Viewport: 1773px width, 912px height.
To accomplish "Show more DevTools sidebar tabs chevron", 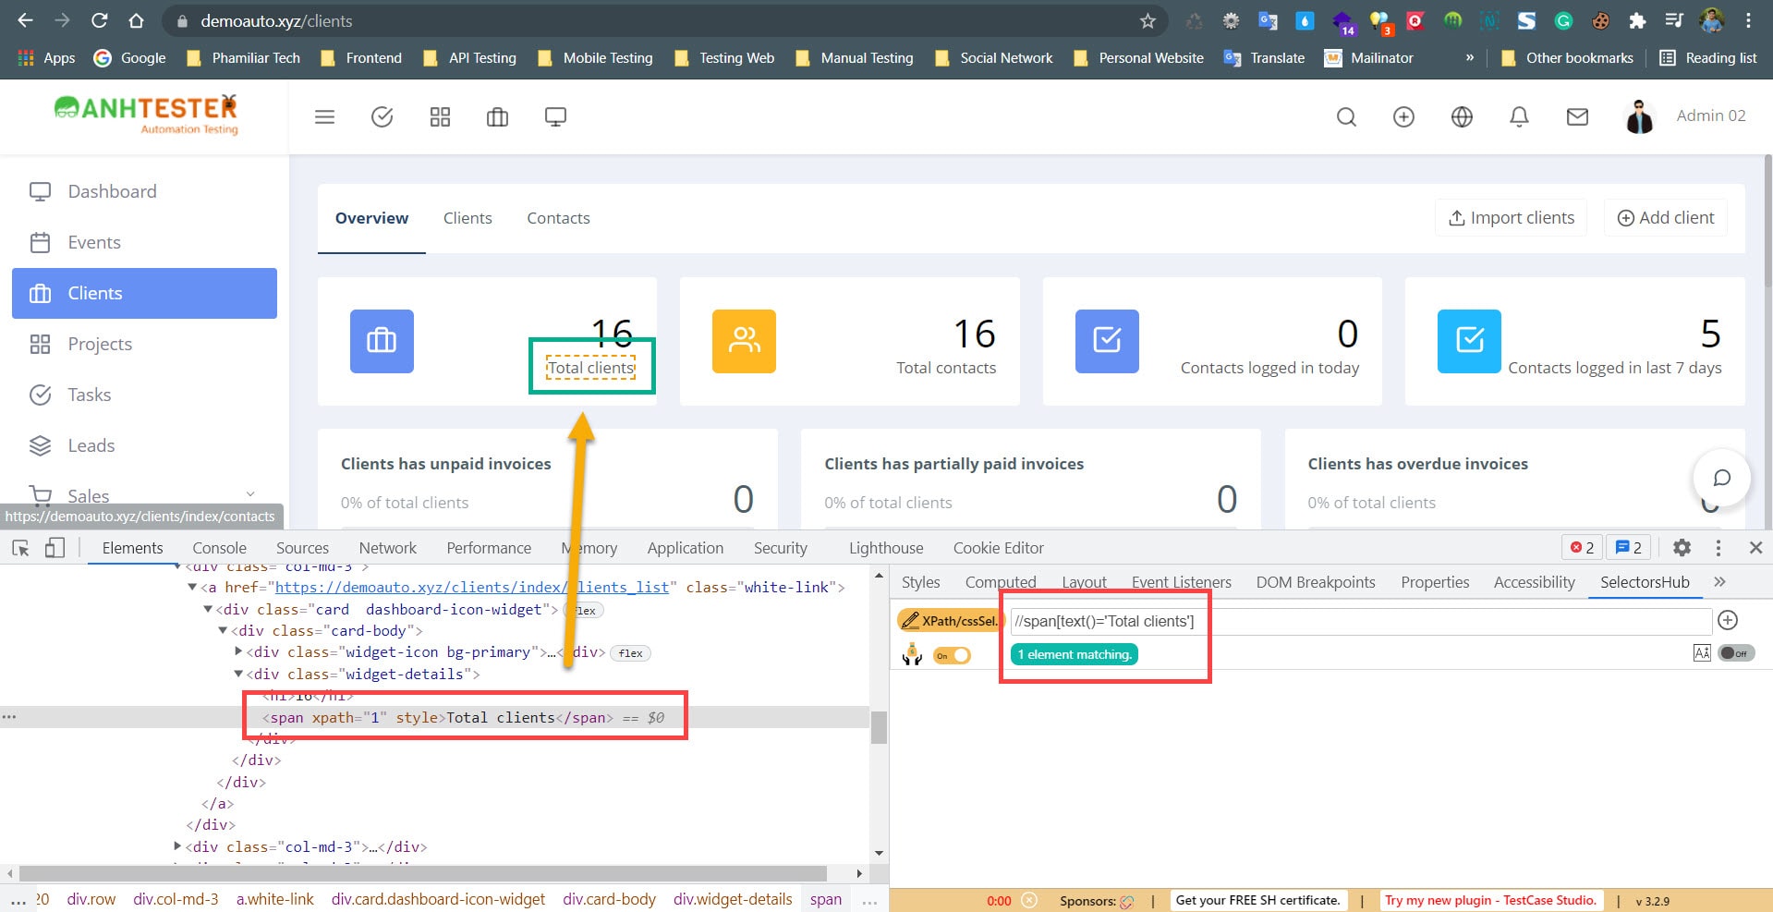I will 1719,582.
